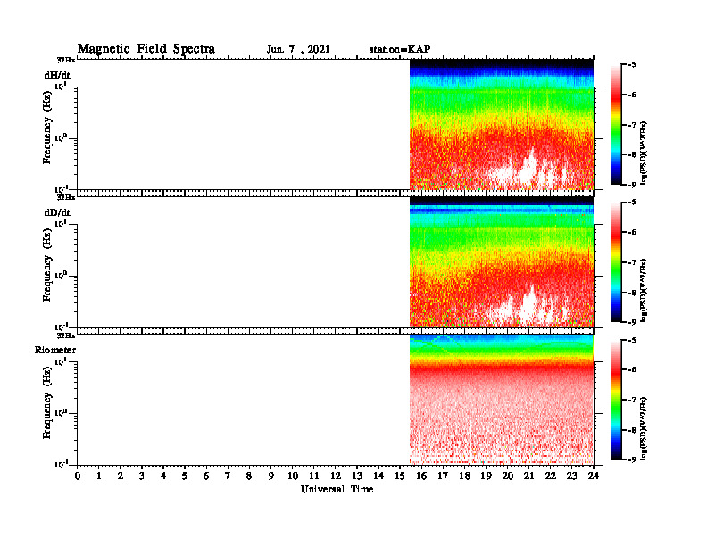Click hour "0" on Universal Time axis

(x=78, y=476)
